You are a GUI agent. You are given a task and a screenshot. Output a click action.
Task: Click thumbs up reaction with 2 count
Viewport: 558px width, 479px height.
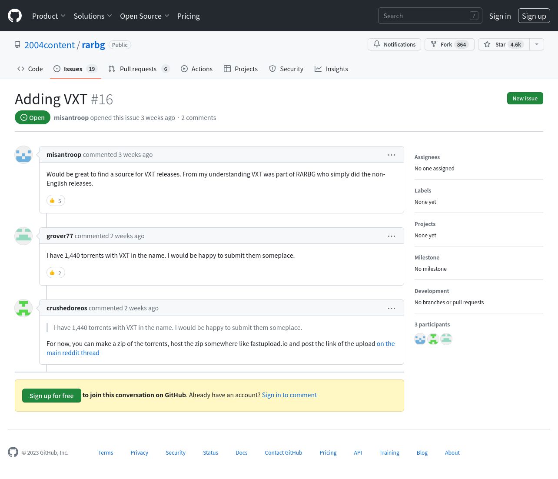pyautogui.click(x=56, y=273)
